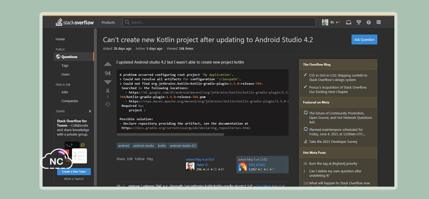Screen dimensions: 429x199
Task: Open Can I delete my own question post
Action: (x=335, y=173)
